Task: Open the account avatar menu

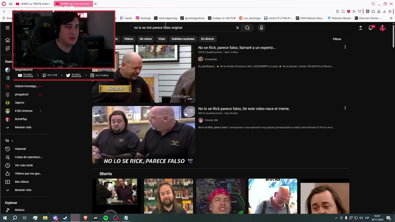Action: point(382,28)
